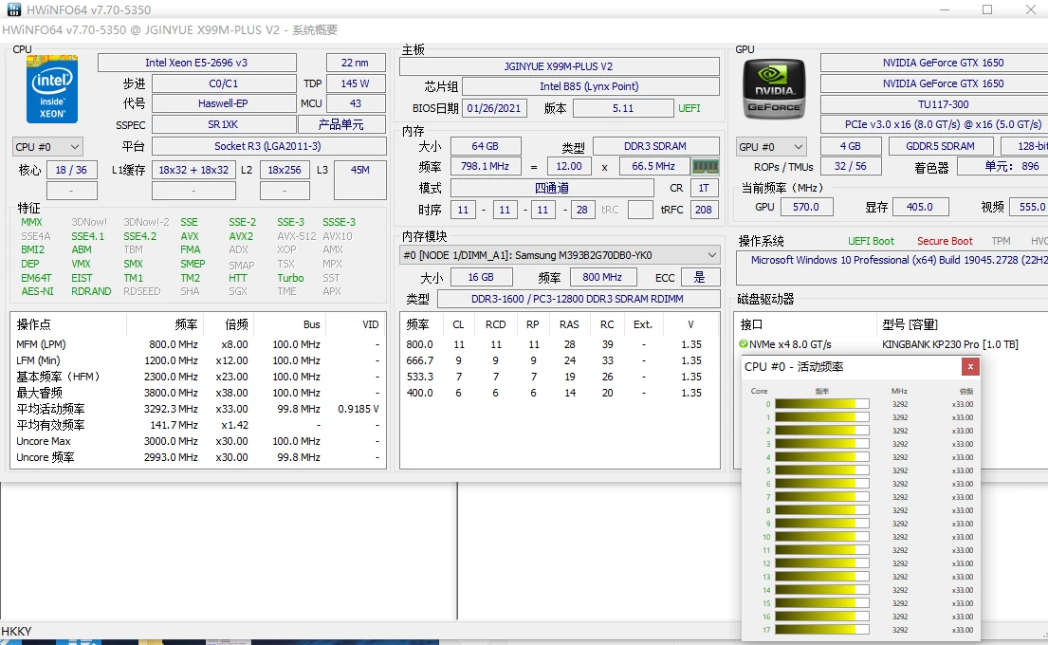
Task: Click the ECC value 是
Action: (700, 277)
